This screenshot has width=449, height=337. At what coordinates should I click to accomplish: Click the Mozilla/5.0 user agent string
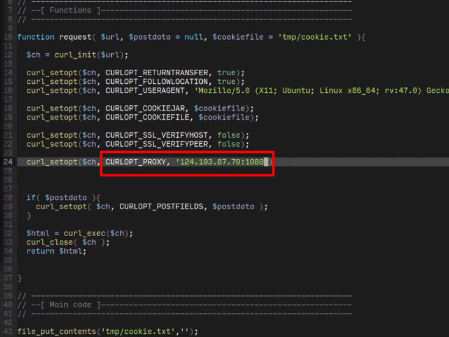click(321, 91)
